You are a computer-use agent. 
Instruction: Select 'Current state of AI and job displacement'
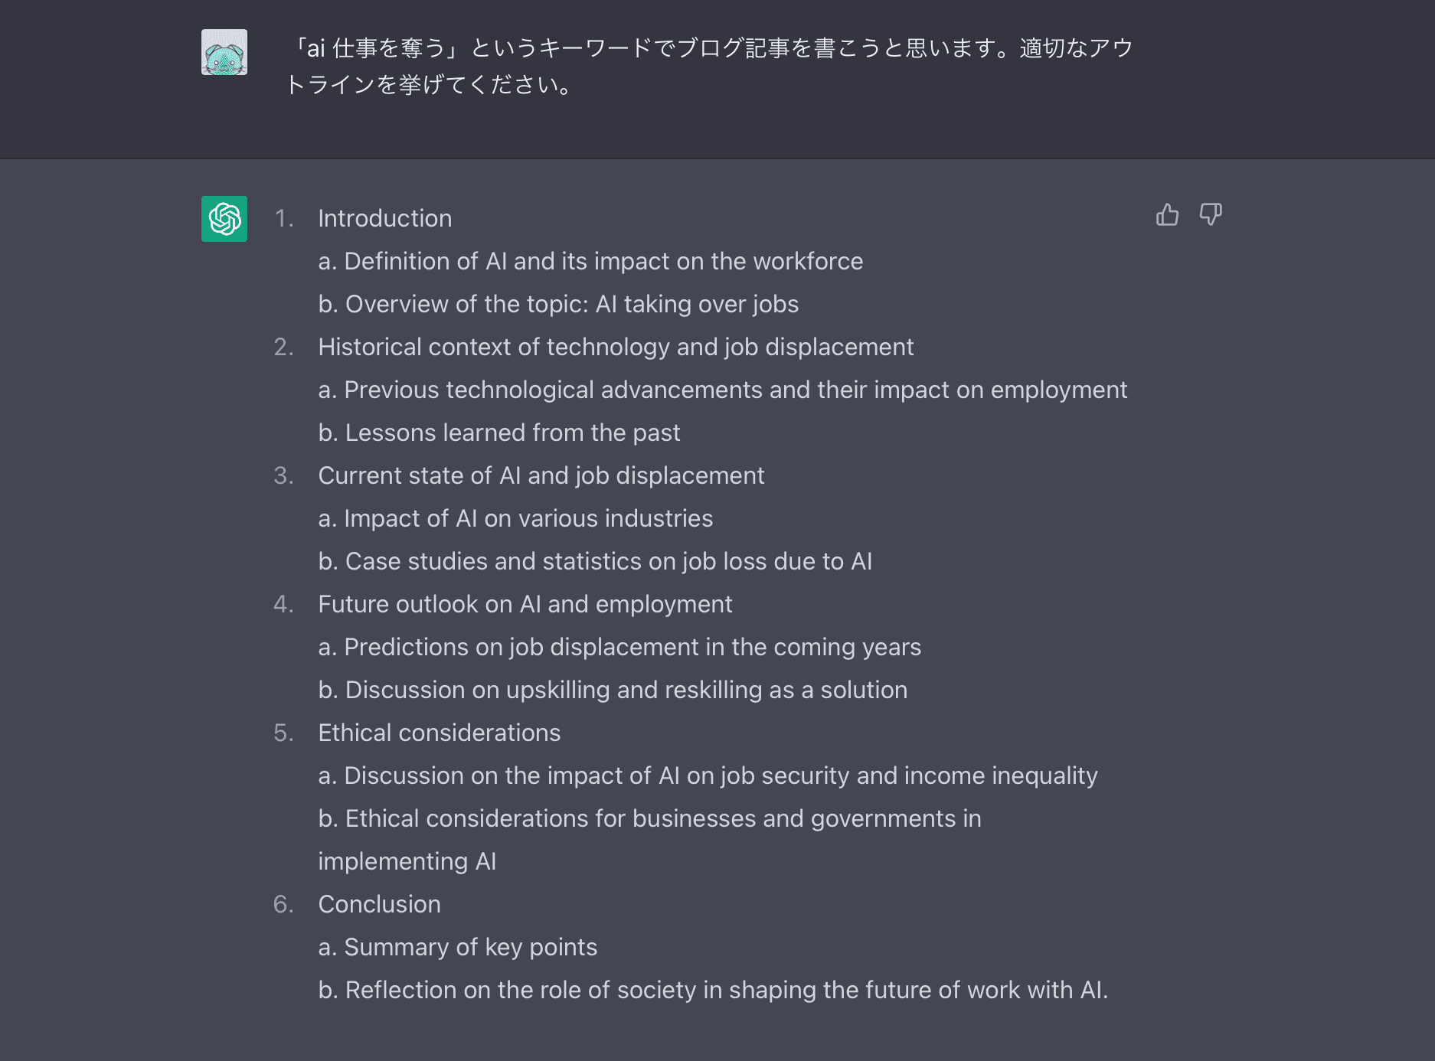click(x=541, y=475)
